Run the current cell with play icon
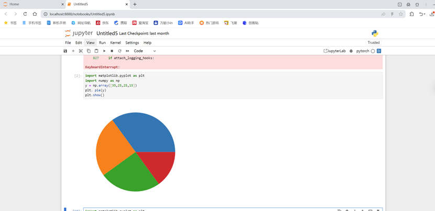This screenshot has width=435, height=211. point(104,51)
